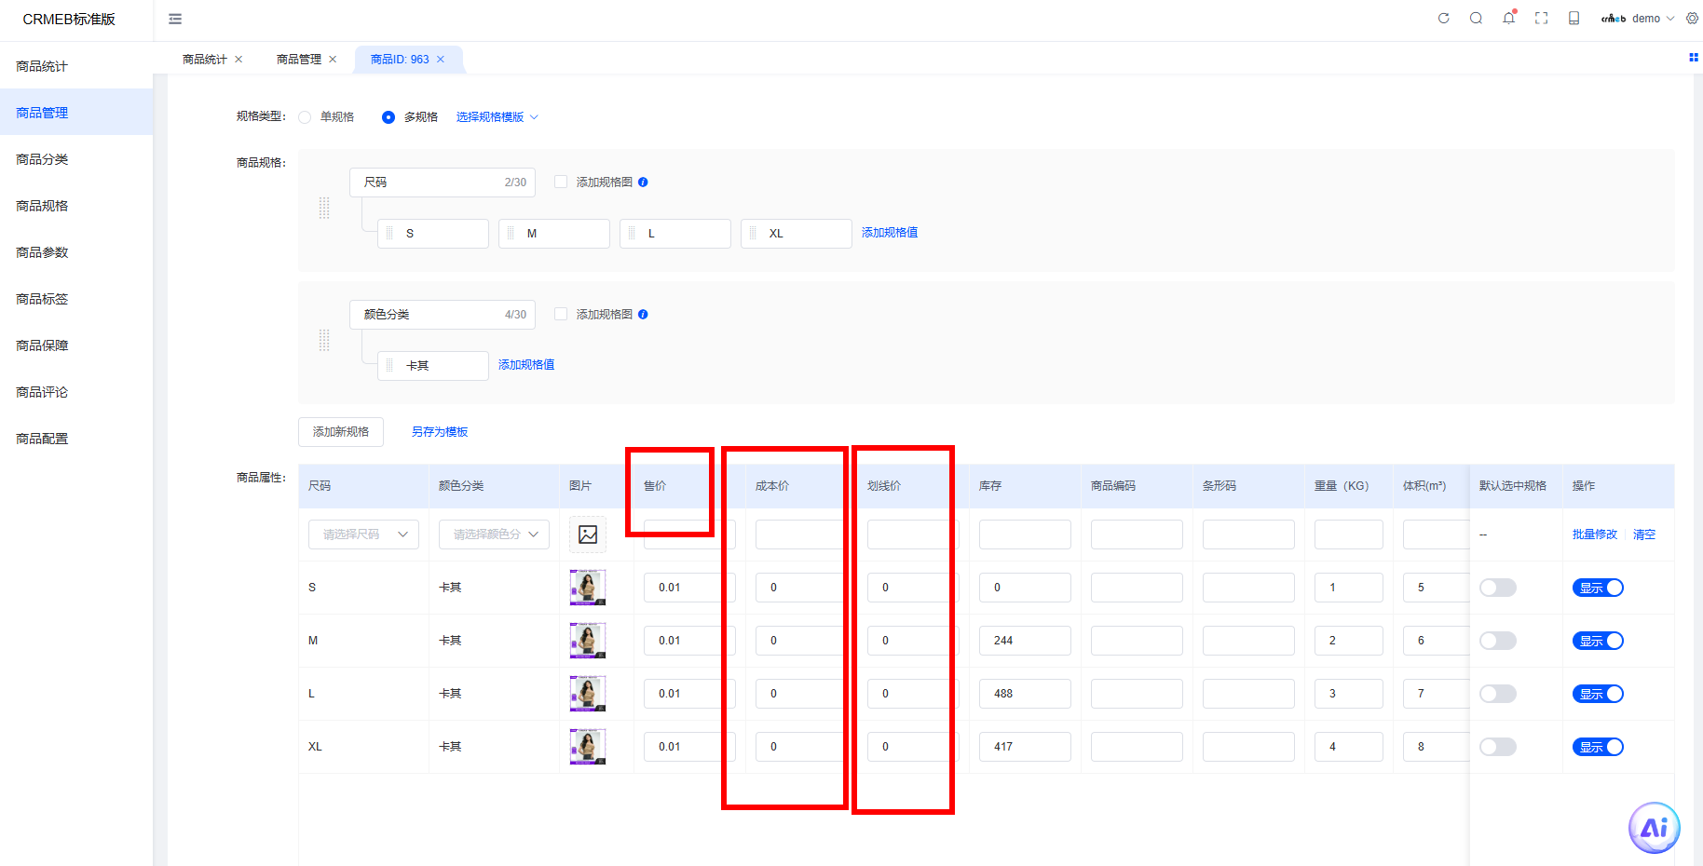Check 添加规格图 for 颜色分类

point(561,314)
